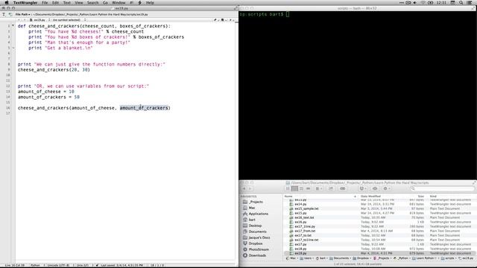
Task: Open the document icon popup in editor navigation bar
Action: pos(223,20)
